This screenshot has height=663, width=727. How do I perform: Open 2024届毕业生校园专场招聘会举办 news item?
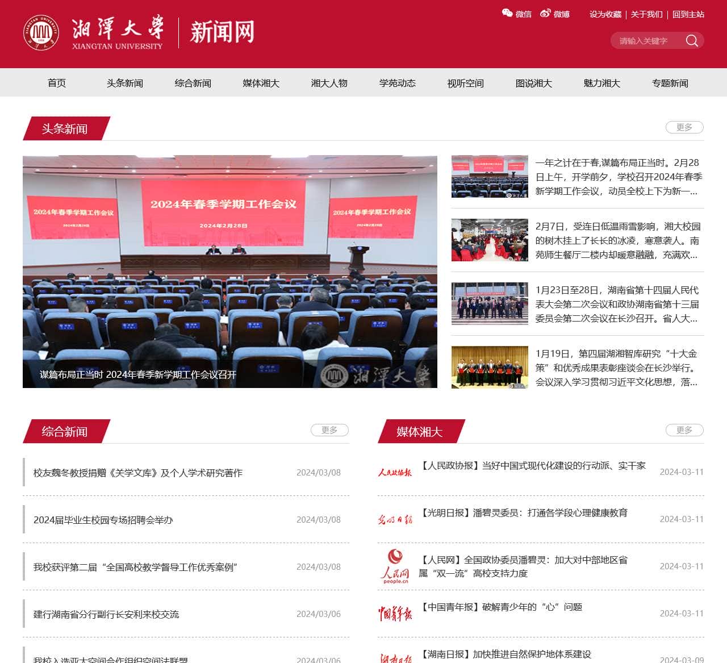(103, 520)
